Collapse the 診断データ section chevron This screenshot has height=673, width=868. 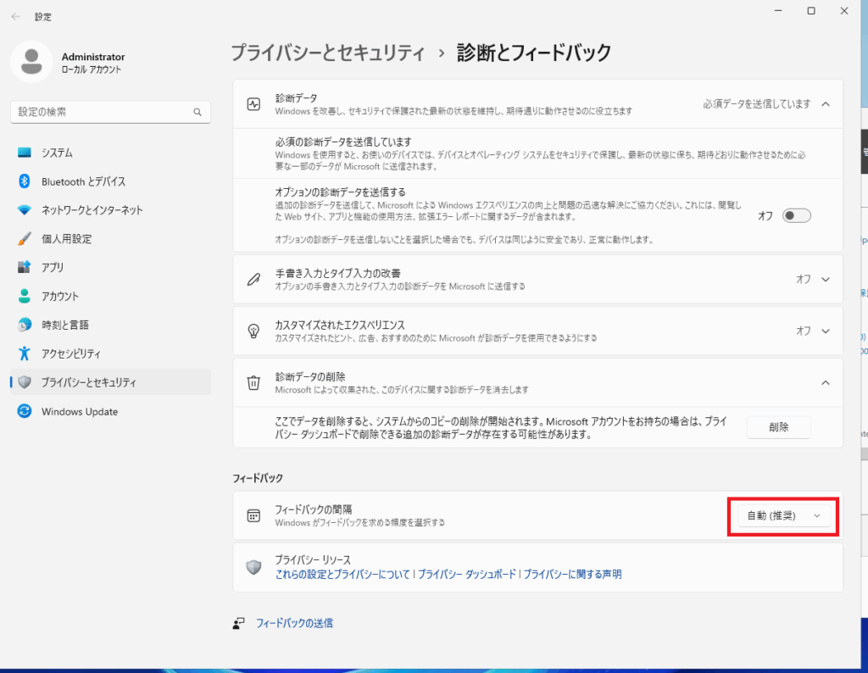826,104
